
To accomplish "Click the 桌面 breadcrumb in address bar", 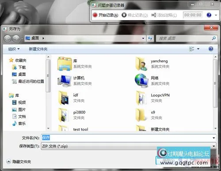I will (x=35, y=38).
